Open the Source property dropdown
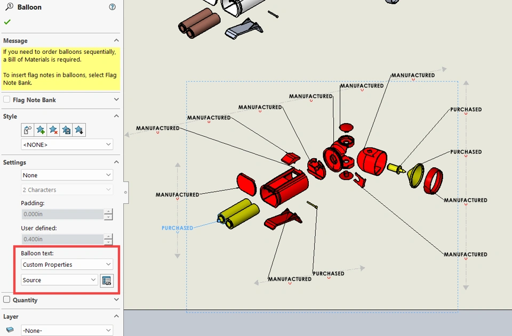The width and height of the screenshot is (512, 336). click(59, 280)
